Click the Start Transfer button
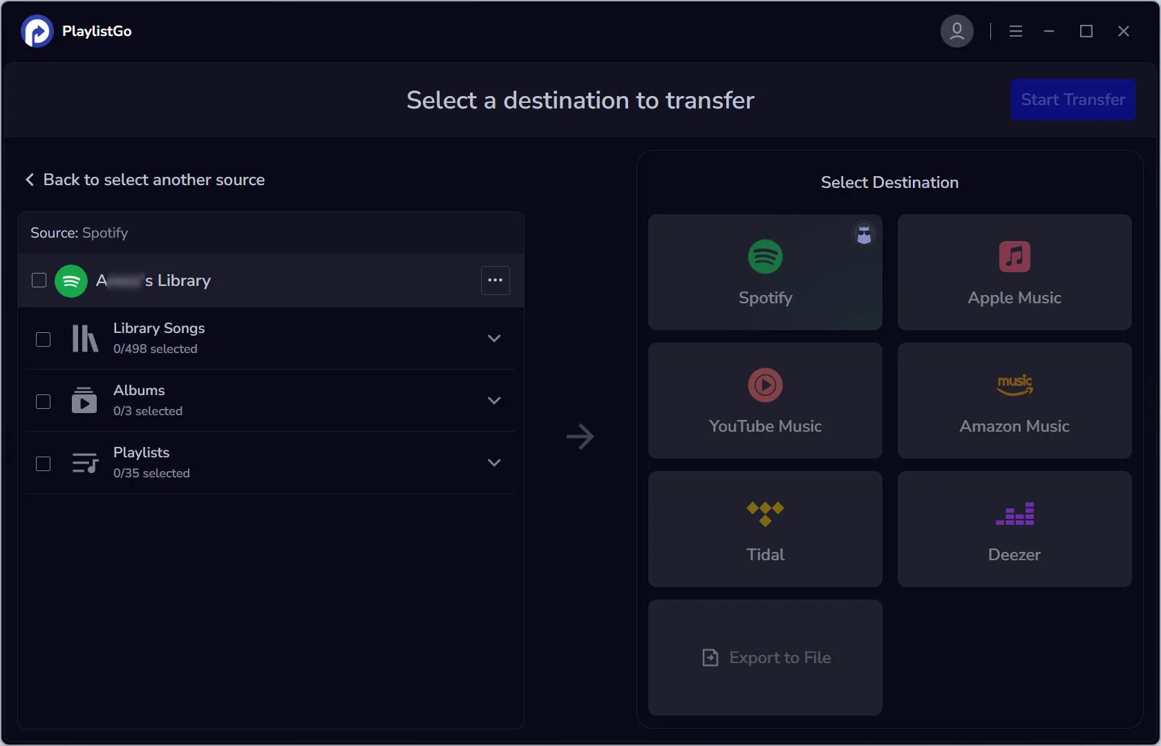 1073,99
